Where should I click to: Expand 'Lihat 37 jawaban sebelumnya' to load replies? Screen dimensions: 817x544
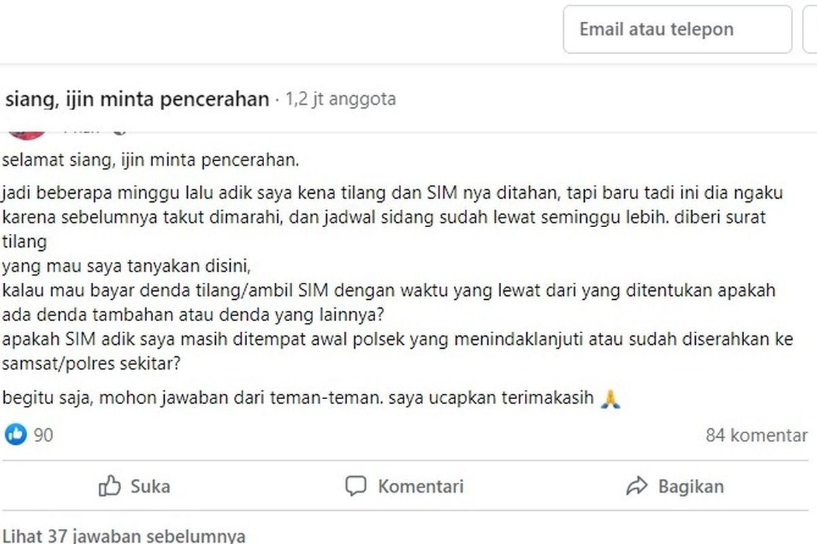click(x=123, y=536)
